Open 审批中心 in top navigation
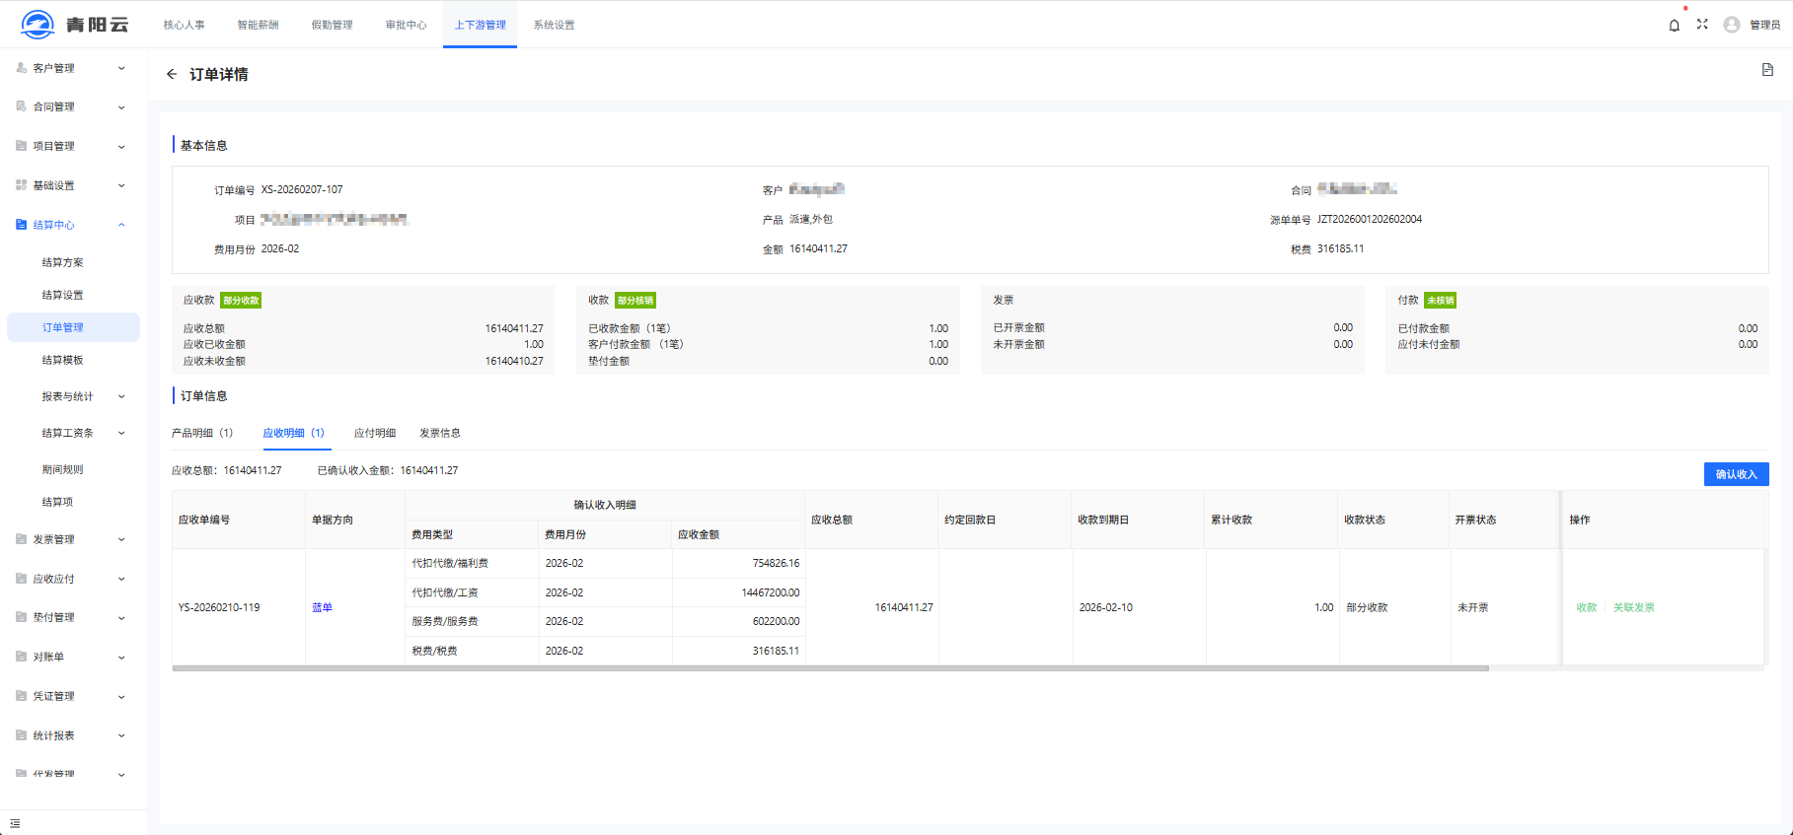The height and width of the screenshot is (835, 1793). 406,26
